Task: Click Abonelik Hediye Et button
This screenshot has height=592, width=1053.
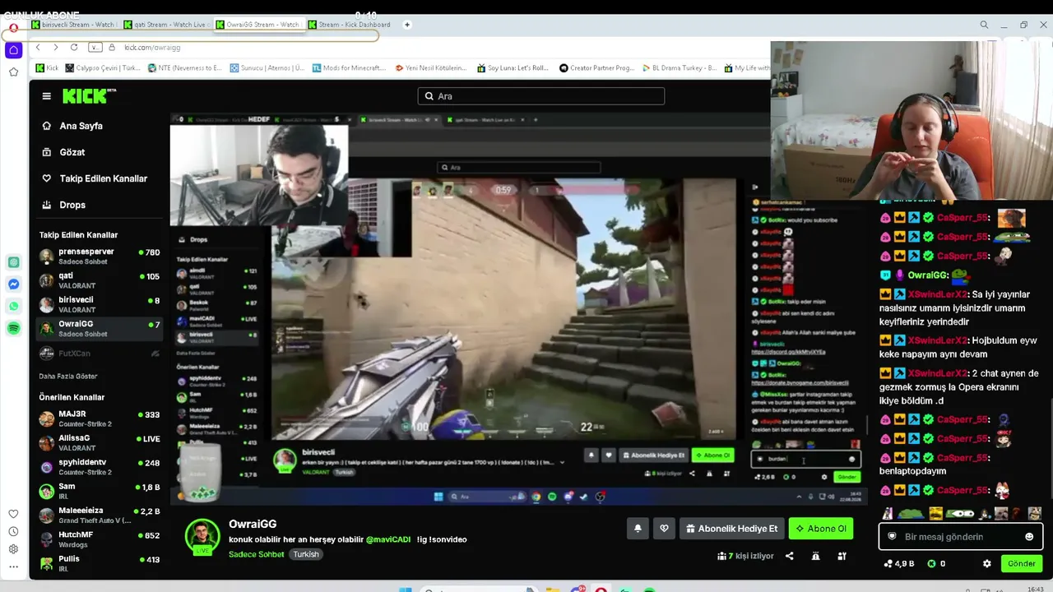Action: (731, 529)
